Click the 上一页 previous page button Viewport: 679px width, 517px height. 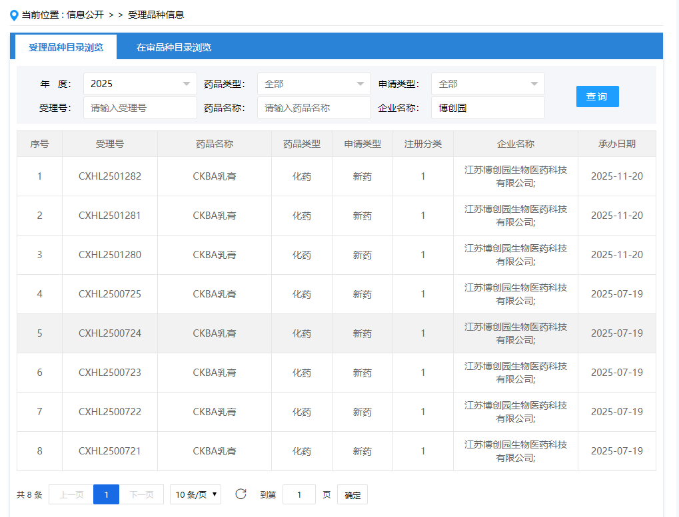click(71, 494)
